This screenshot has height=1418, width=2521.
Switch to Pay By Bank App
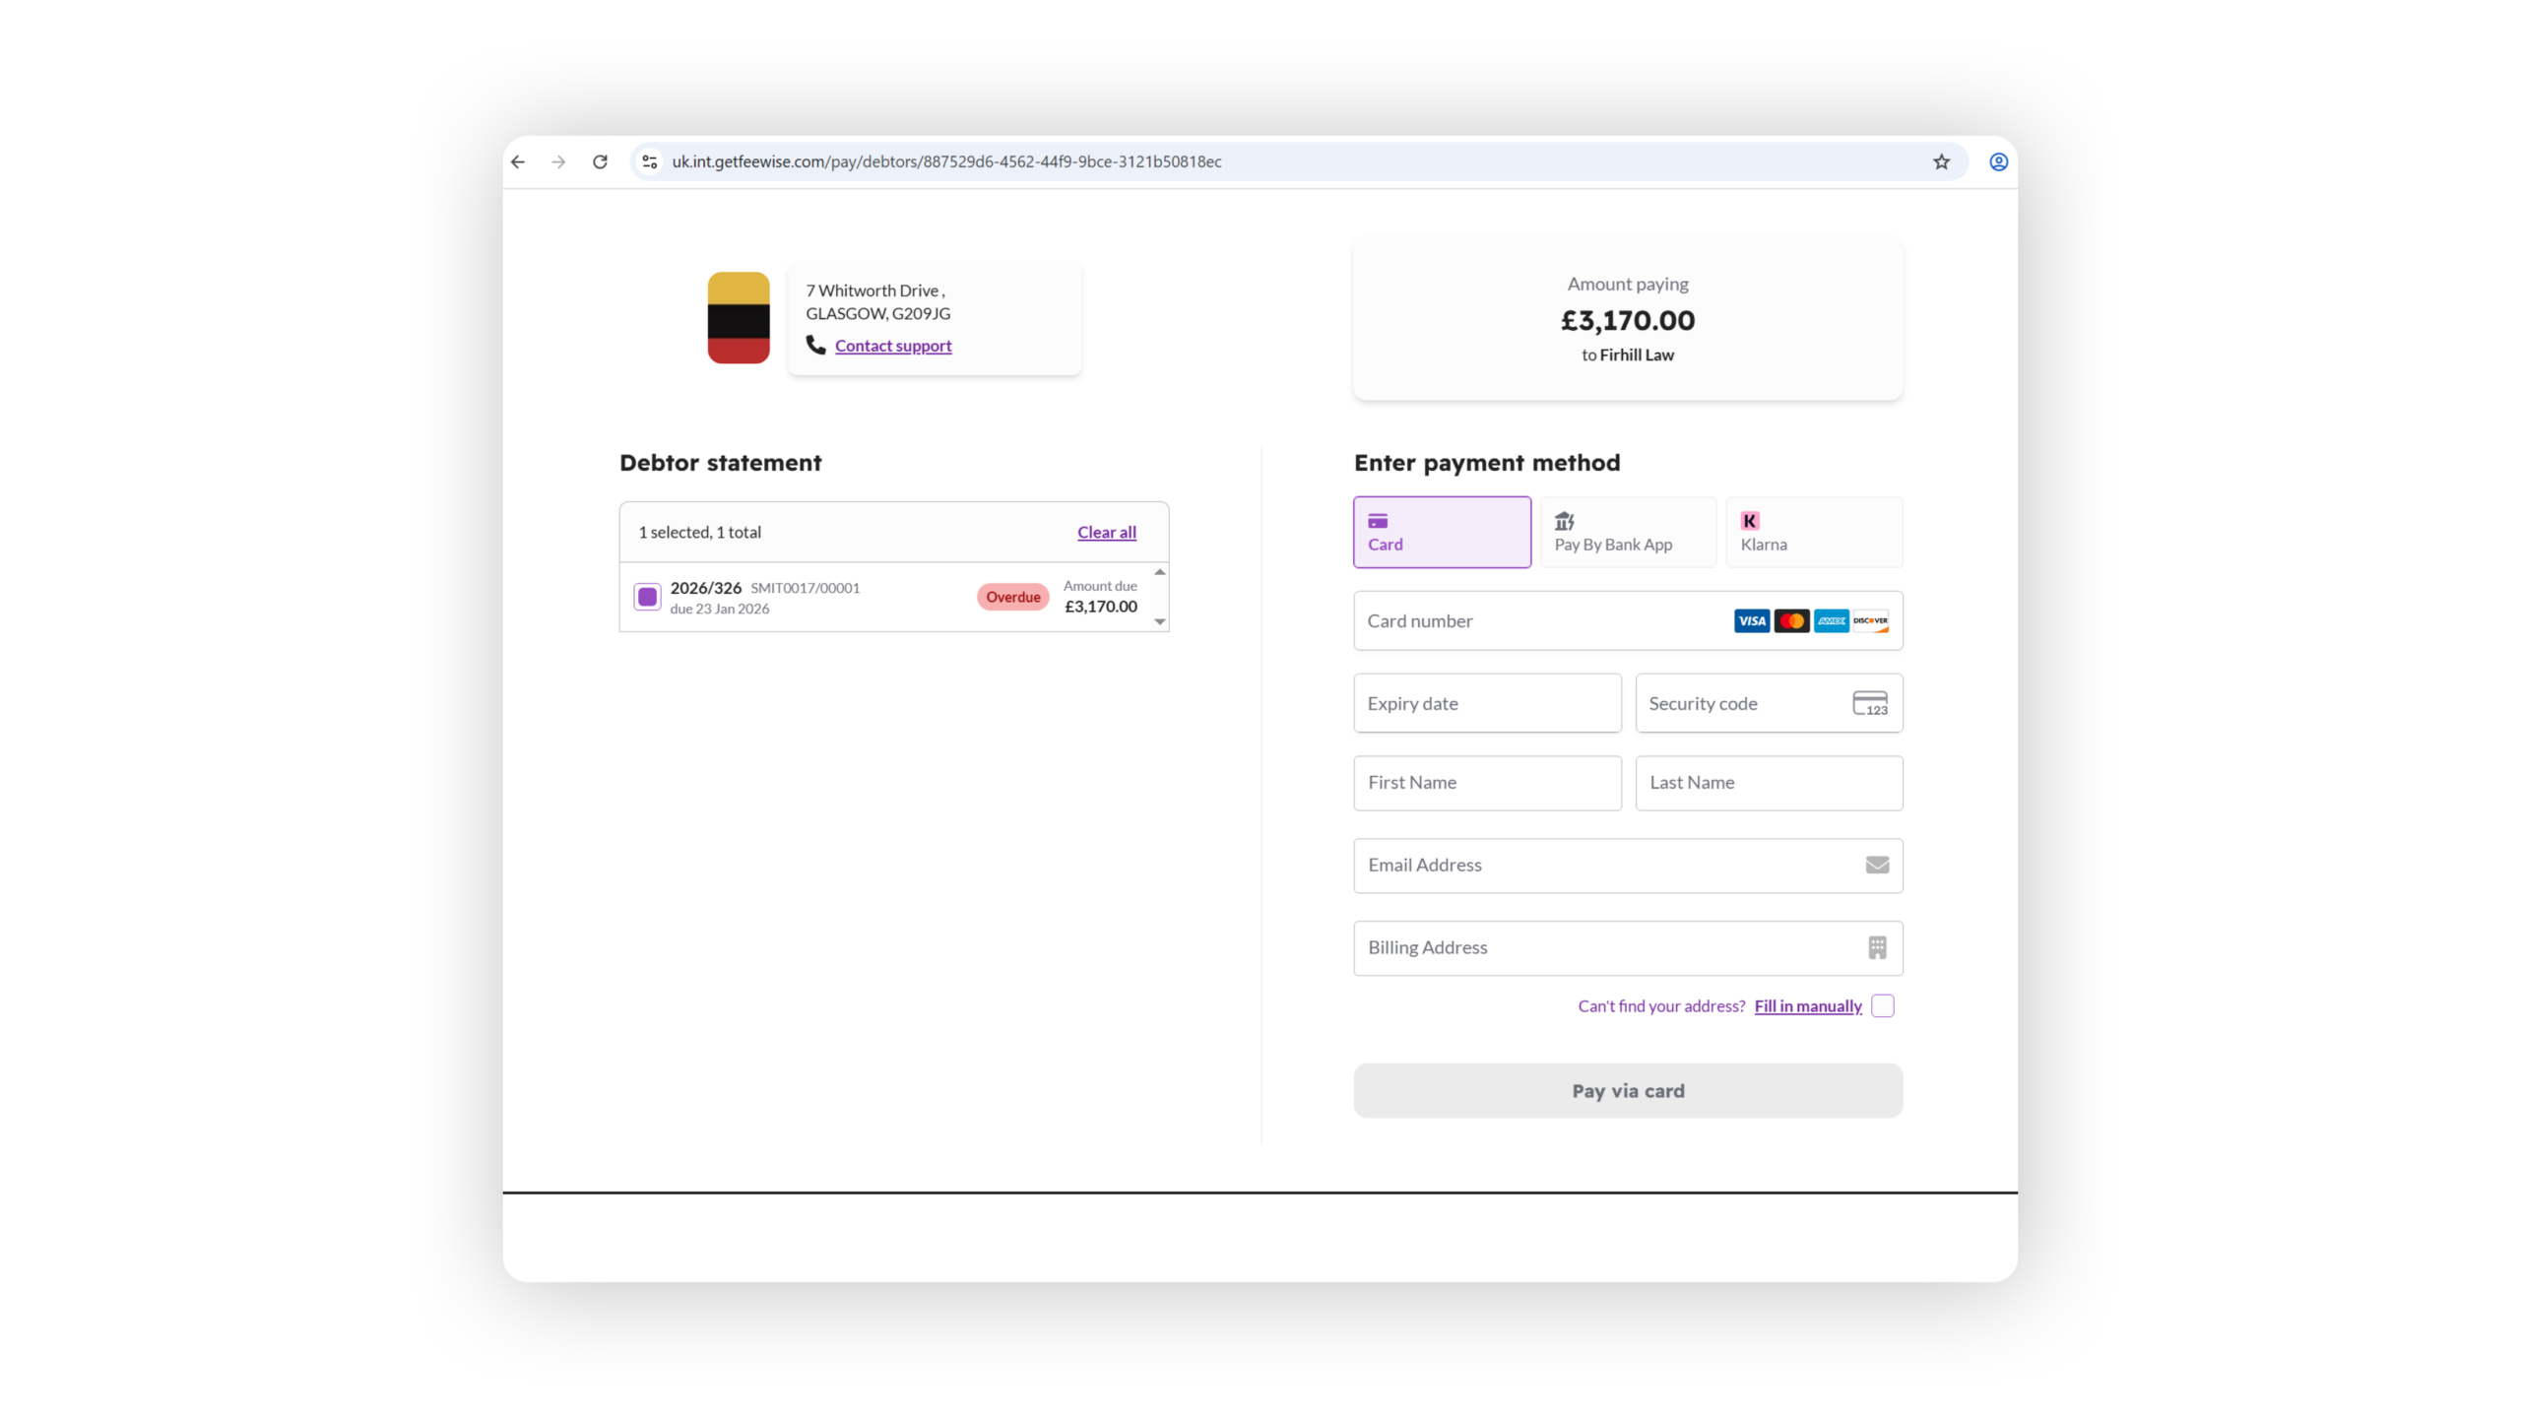(1627, 532)
